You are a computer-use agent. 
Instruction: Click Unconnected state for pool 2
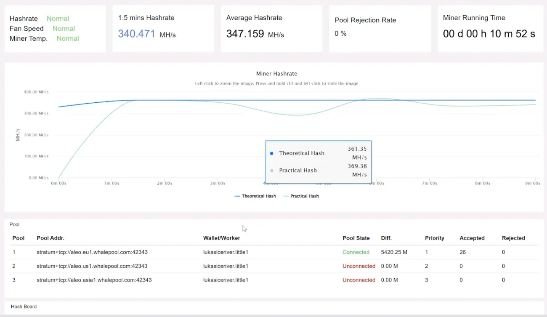pos(358,266)
